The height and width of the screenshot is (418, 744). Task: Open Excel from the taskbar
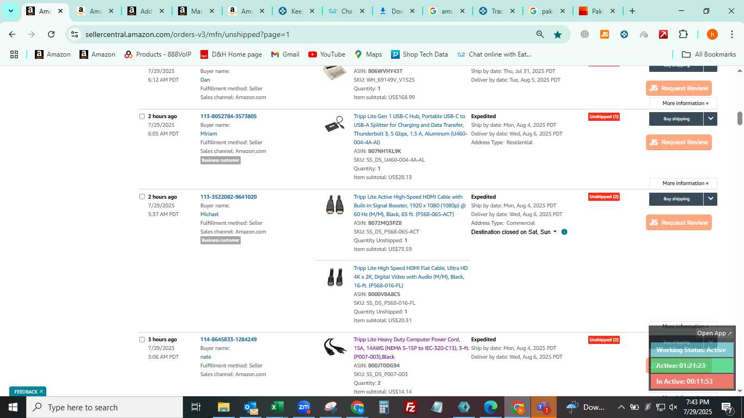pos(277,407)
